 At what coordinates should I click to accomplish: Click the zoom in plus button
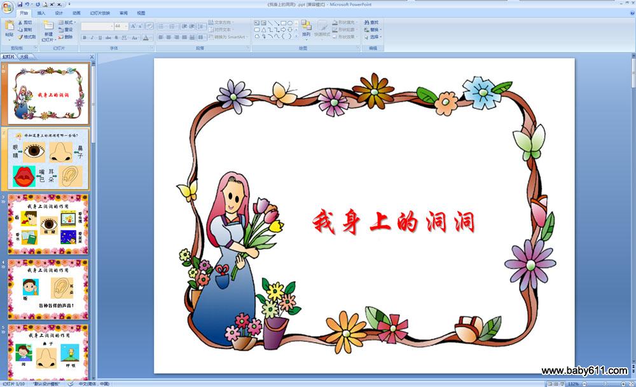[623, 384]
